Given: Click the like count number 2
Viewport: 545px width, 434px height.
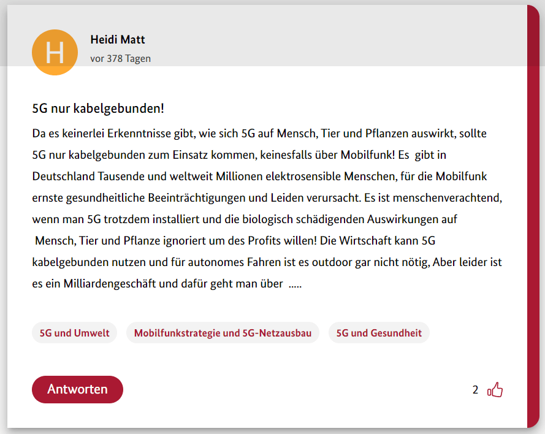Looking at the screenshot, I should (x=475, y=390).
